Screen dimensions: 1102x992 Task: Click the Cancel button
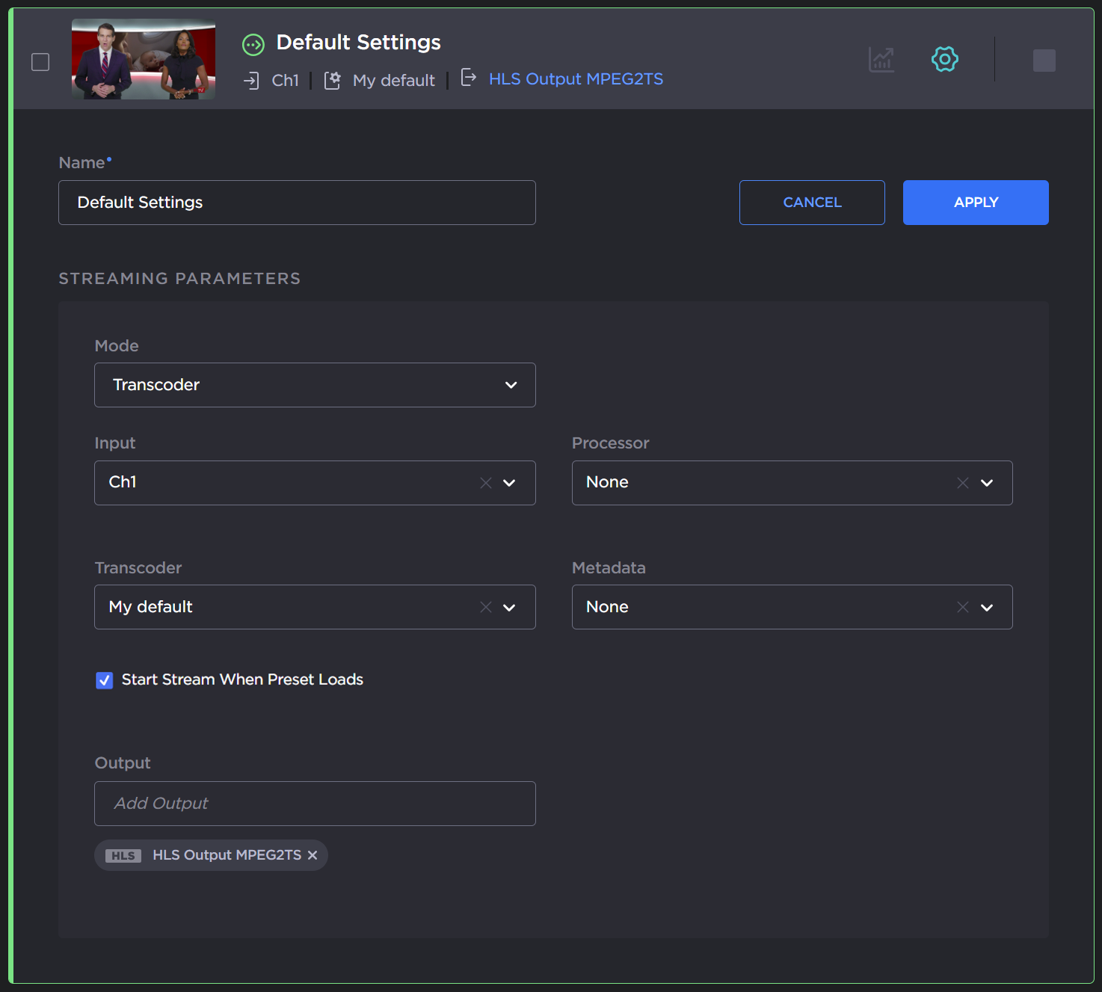click(x=812, y=203)
